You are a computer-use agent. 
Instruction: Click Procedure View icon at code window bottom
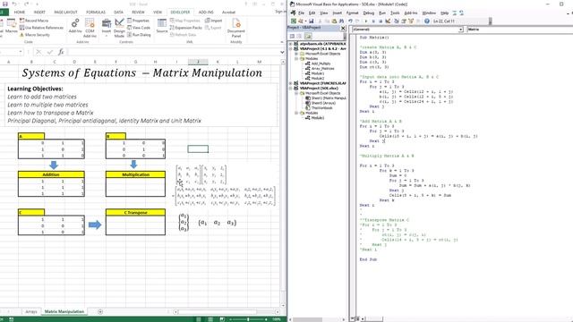point(353,318)
